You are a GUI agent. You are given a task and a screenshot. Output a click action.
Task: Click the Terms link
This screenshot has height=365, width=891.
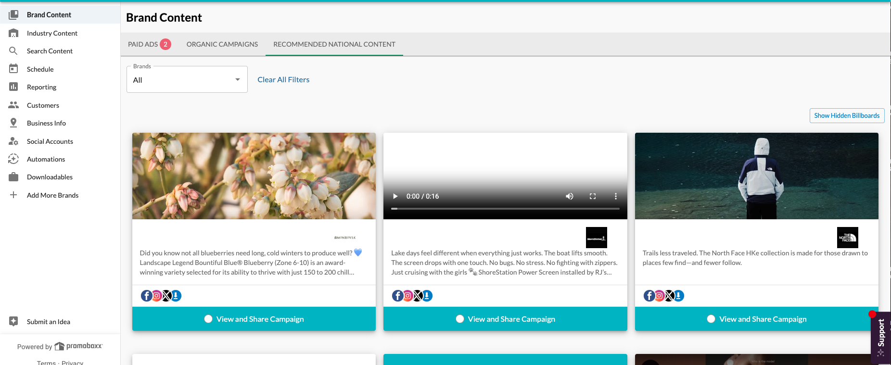(46, 362)
